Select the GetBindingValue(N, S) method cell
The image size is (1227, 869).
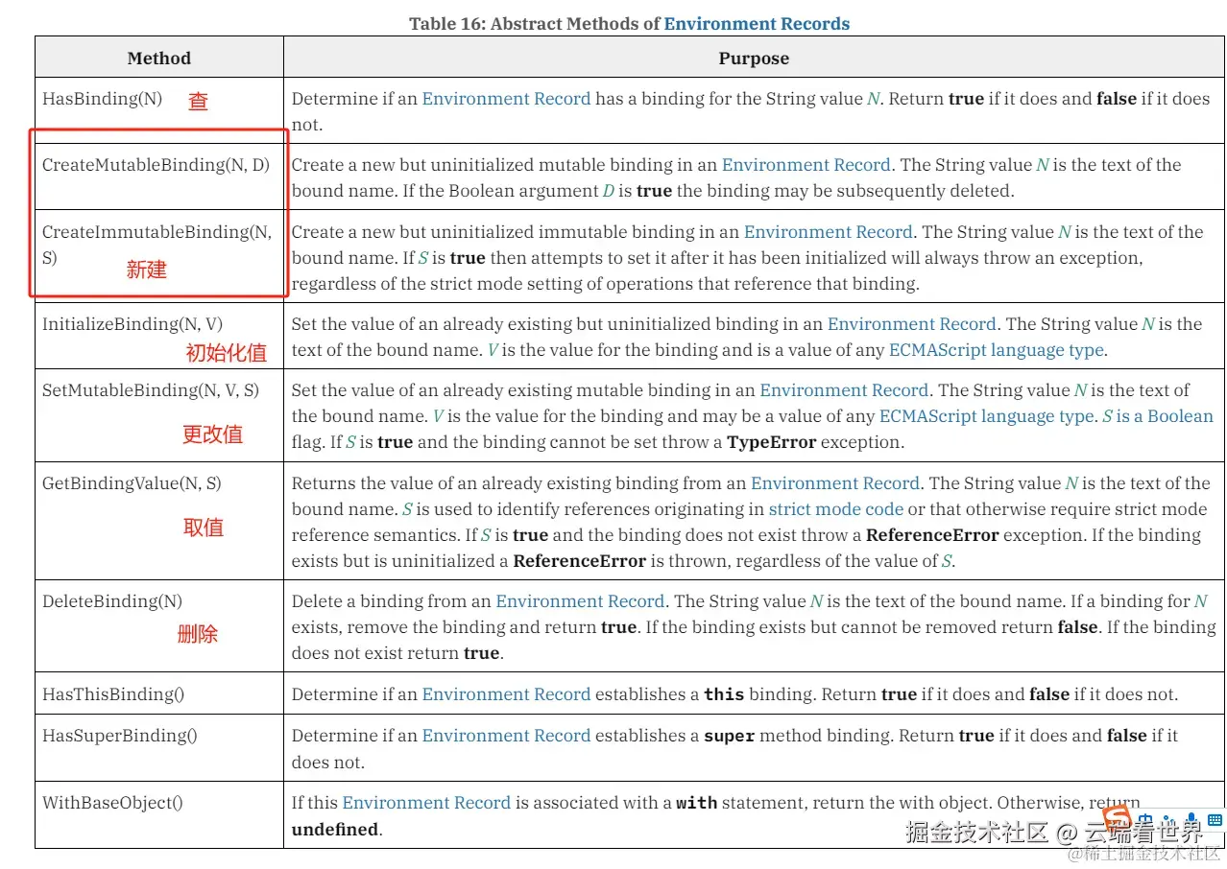159,521
